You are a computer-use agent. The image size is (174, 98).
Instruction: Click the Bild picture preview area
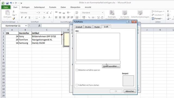tap(98, 46)
